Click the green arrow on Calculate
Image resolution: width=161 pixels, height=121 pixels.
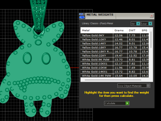pos(127,103)
